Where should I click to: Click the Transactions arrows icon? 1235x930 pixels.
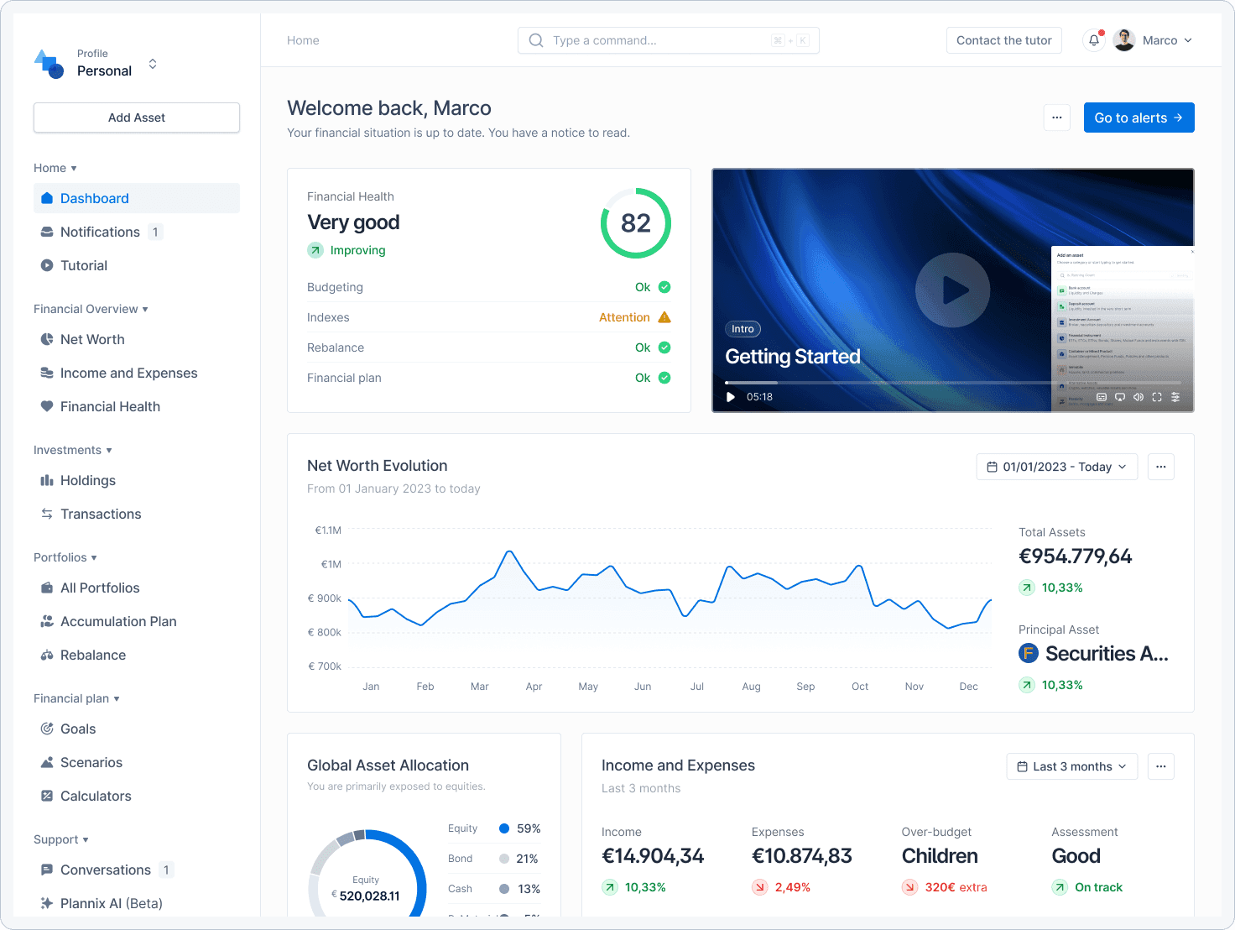[x=47, y=514]
